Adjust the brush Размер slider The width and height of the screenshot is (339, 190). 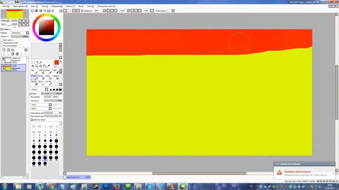click(53, 93)
